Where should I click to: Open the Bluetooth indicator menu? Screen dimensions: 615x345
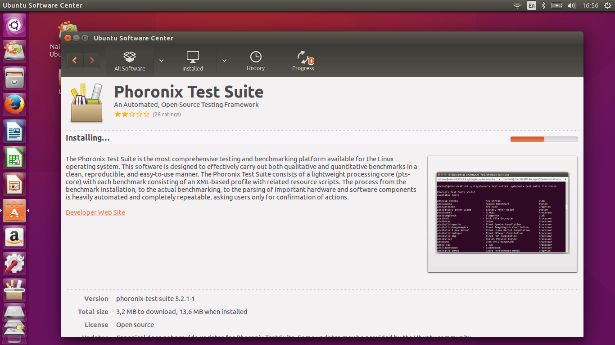pos(543,5)
